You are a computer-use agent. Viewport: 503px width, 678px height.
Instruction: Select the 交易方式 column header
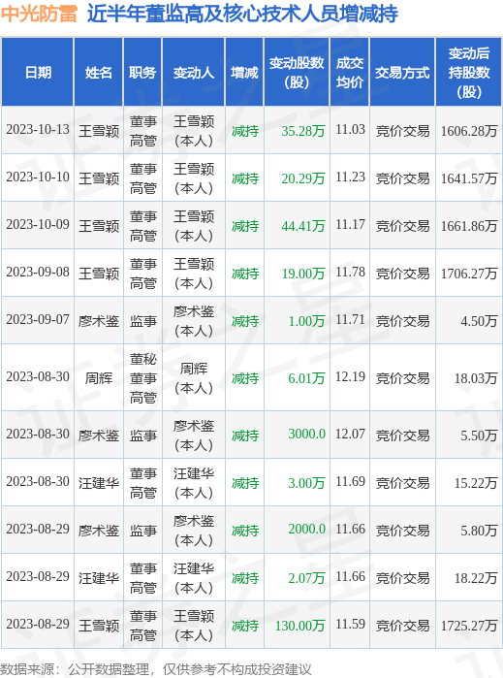402,72
